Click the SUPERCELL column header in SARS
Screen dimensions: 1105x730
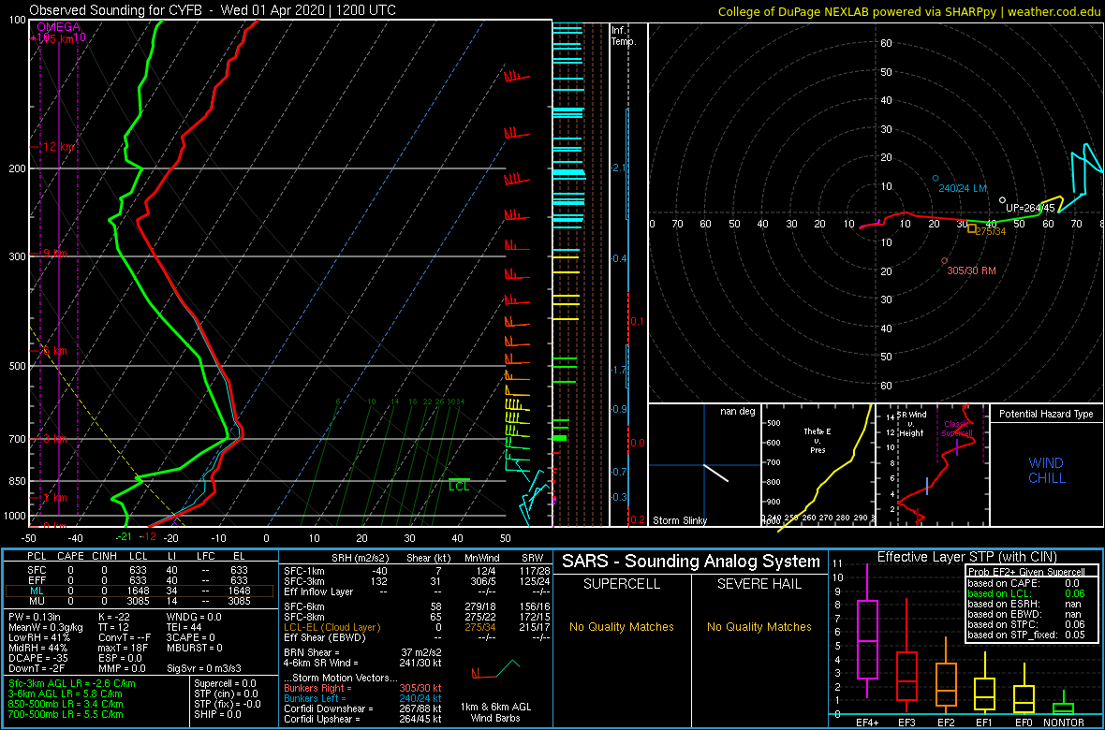point(624,584)
